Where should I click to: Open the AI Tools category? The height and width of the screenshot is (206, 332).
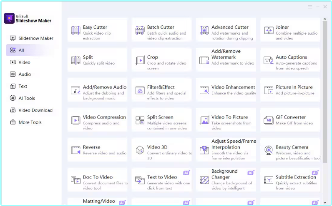click(x=23, y=98)
